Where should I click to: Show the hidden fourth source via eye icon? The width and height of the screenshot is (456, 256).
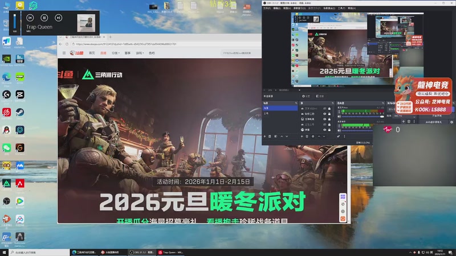pos(324,125)
